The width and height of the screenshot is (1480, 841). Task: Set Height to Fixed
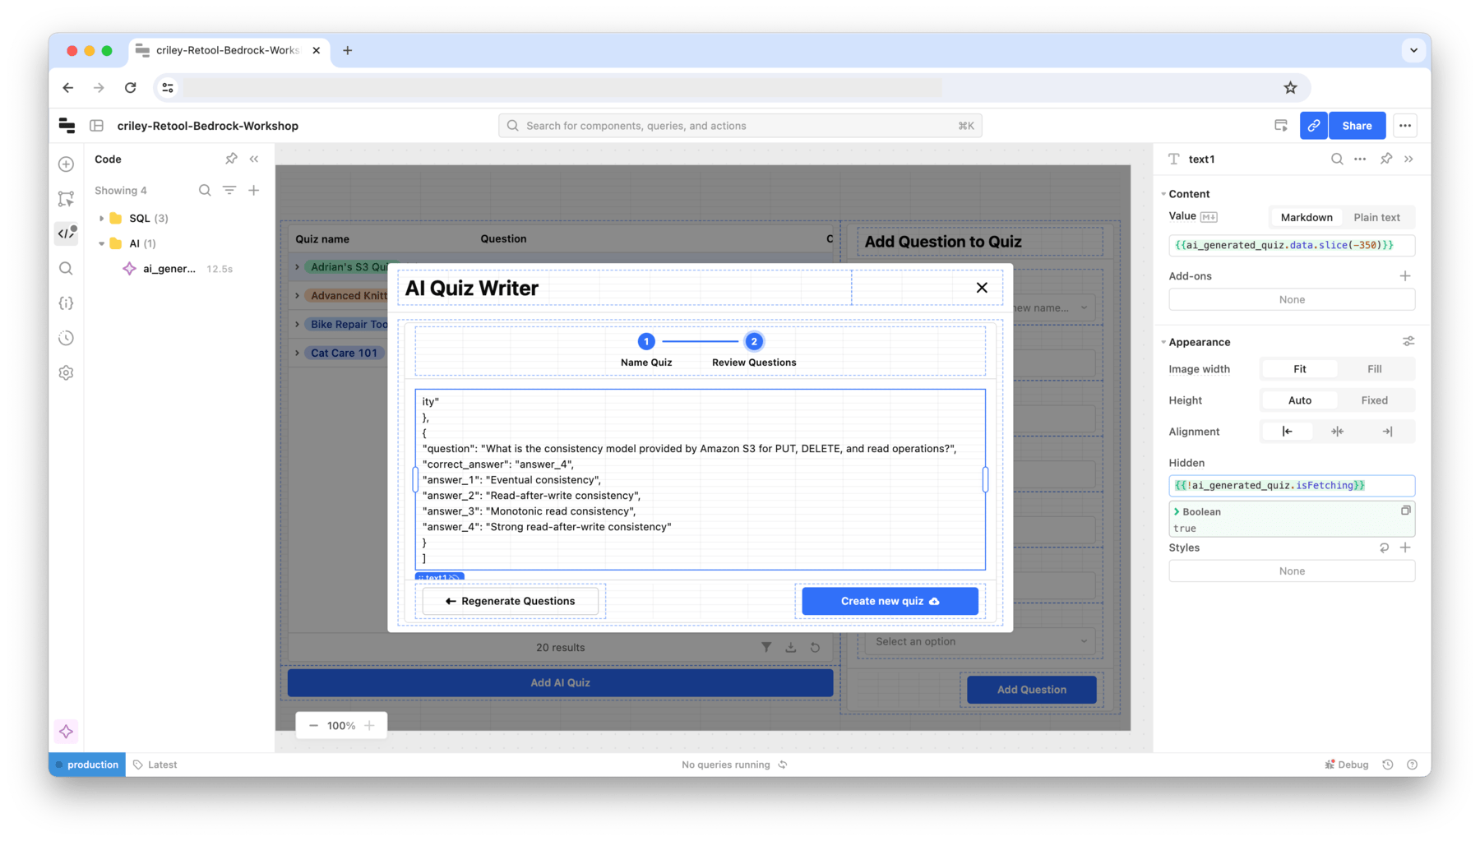click(x=1375, y=400)
